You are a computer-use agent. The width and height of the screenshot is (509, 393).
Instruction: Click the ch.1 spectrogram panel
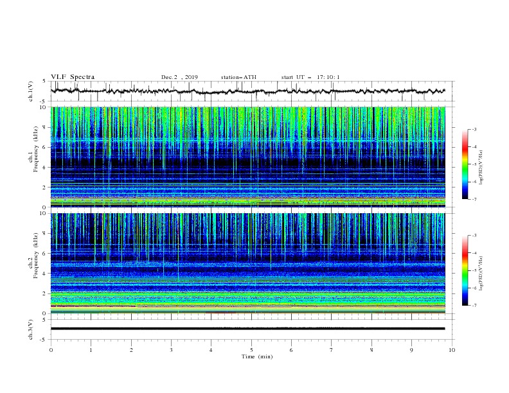(x=248, y=157)
